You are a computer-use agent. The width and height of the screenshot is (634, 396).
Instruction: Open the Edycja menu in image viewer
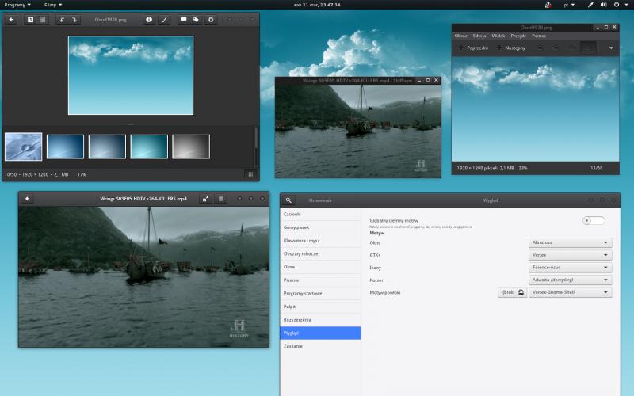(479, 36)
